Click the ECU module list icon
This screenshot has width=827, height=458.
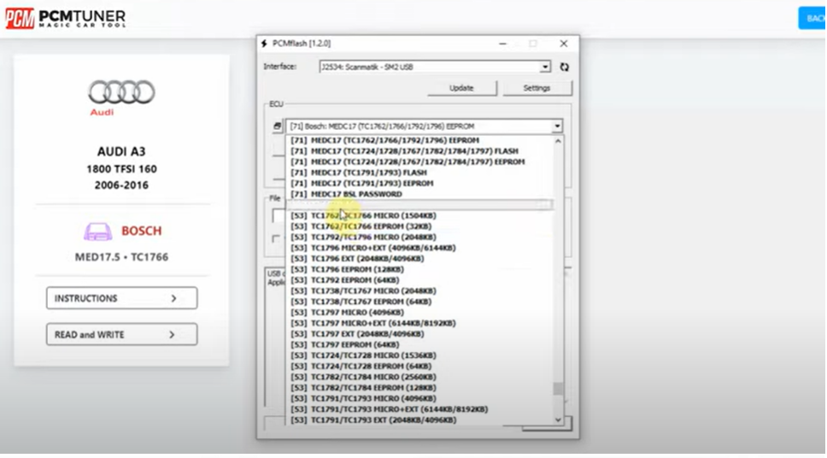[278, 126]
